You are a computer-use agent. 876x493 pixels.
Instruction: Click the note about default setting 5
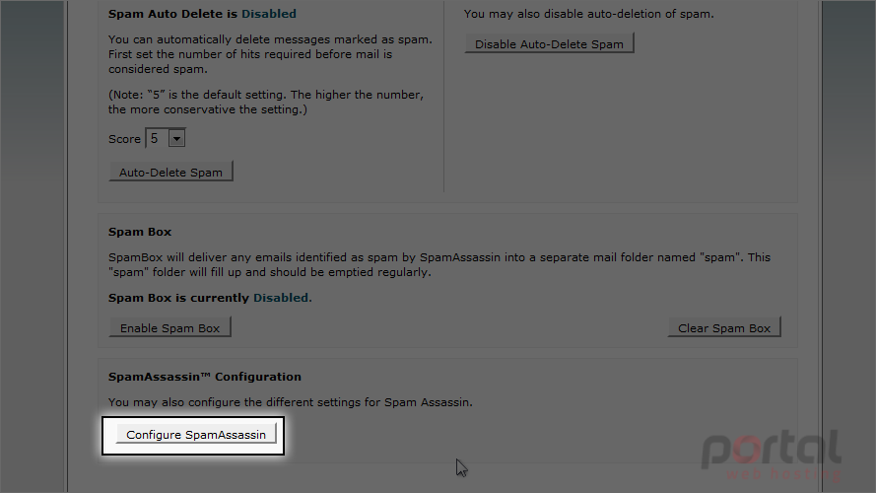[266, 102]
